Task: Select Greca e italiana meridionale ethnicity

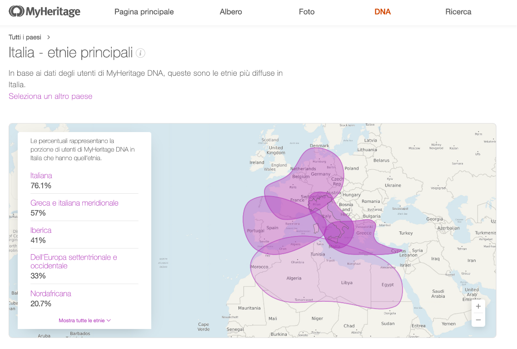Action: coord(74,203)
